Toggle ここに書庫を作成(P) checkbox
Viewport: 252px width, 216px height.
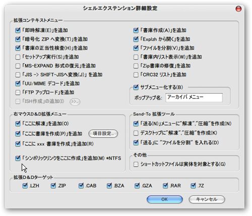(18, 134)
